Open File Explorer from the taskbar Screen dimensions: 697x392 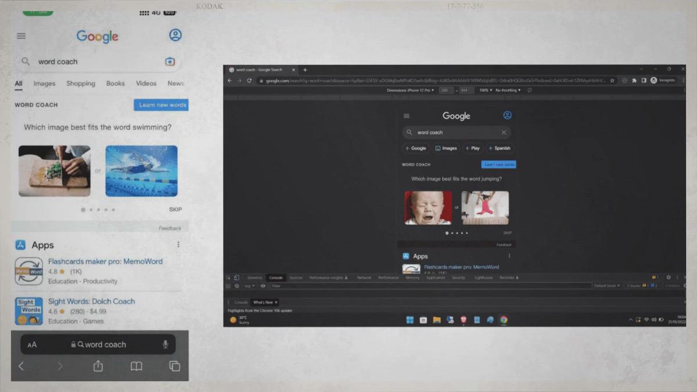coord(436,319)
